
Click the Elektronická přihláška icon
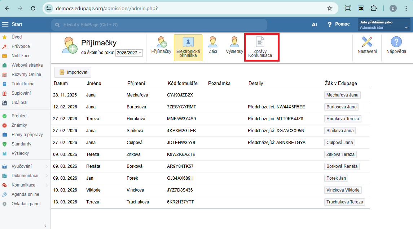pyautogui.click(x=188, y=48)
